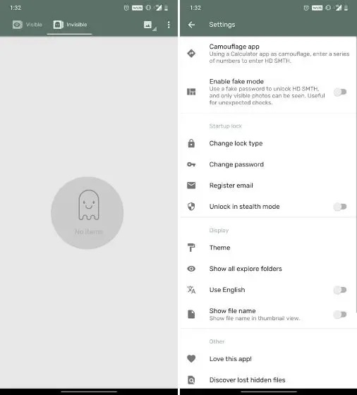357x395 pixels.
Task: Toggle the Enable fake mode switch
Action: (340, 92)
